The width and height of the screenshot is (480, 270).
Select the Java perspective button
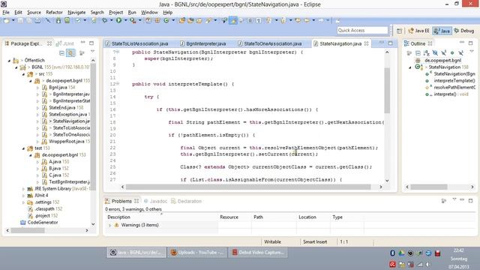[442, 31]
